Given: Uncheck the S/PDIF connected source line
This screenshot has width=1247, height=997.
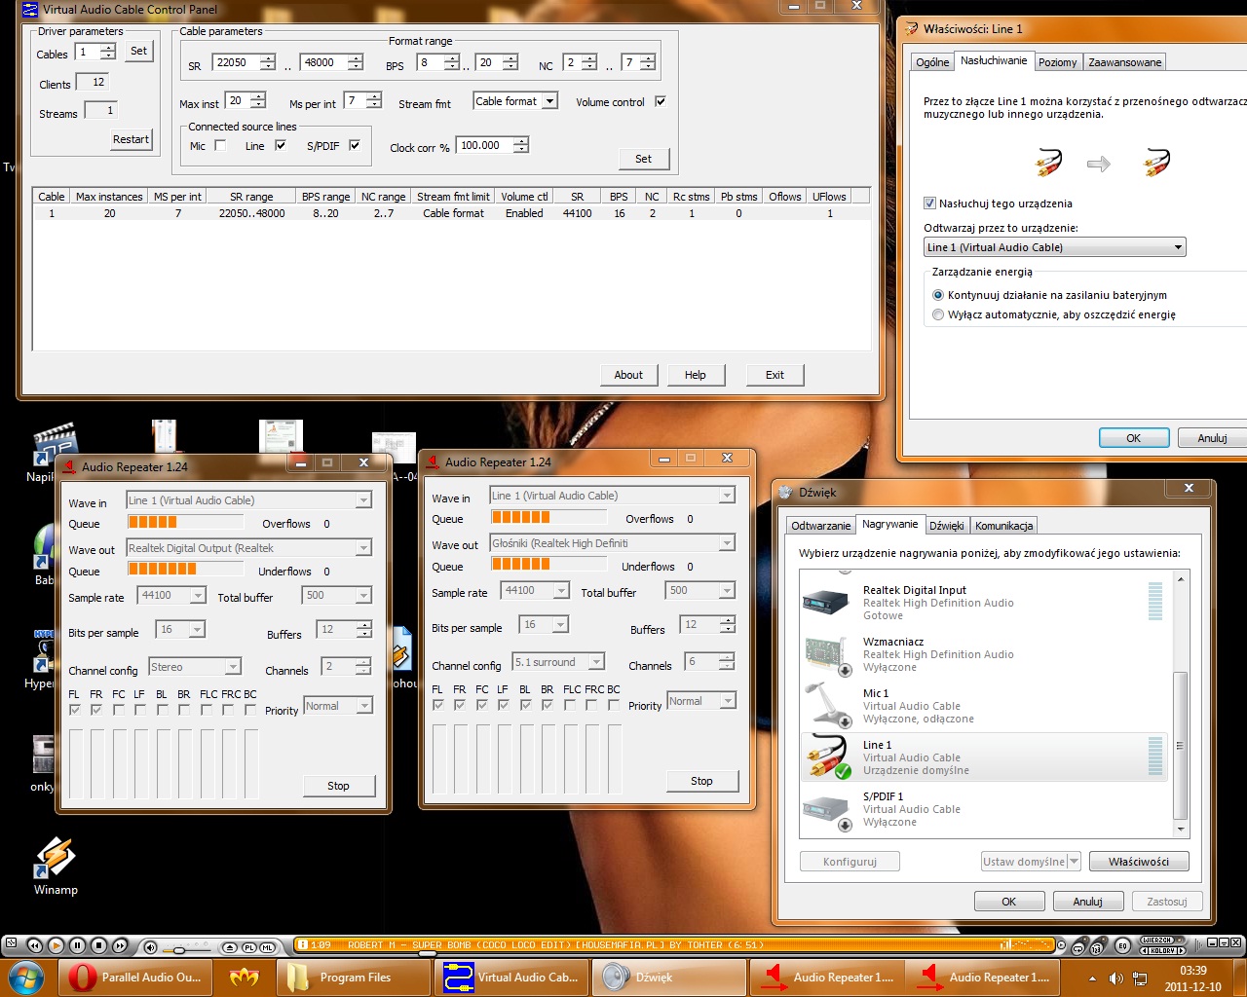Looking at the screenshot, I should coord(355,145).
